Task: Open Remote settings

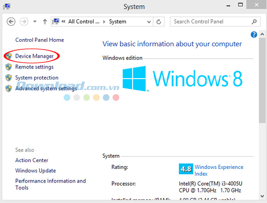Action: pos(34,67)
